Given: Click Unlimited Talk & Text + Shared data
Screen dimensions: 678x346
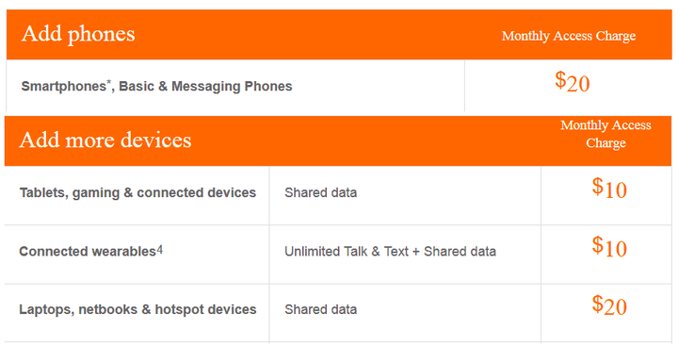Looking at the screenshot, I should tap(390, 252).
